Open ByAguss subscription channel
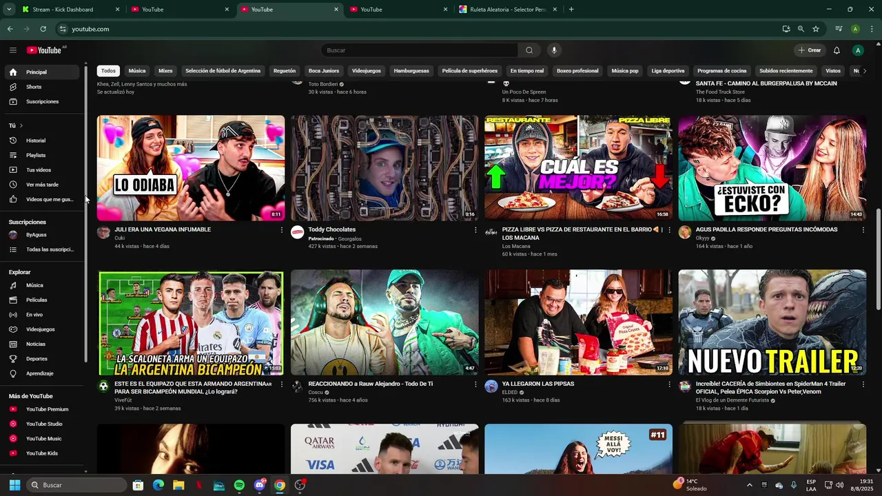The width and height of the screenshot is (882, 496). click(x=43, y=235)
